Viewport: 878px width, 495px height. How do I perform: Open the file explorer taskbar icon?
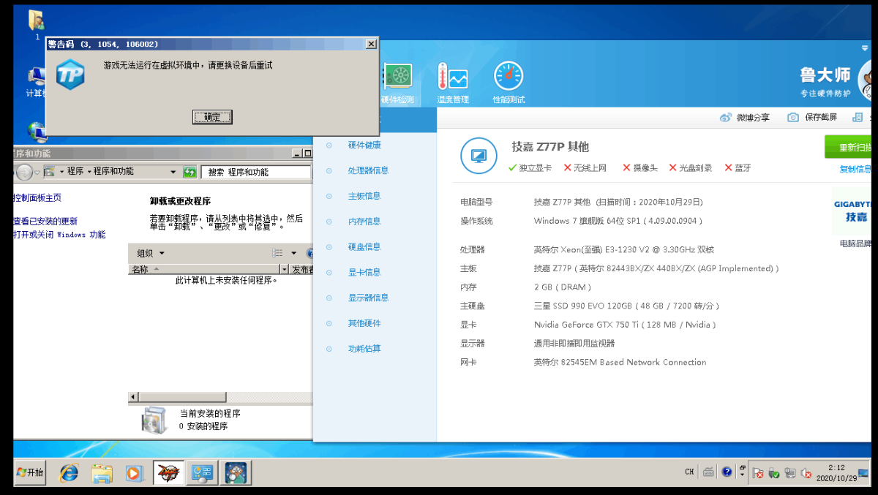(102, 473)
